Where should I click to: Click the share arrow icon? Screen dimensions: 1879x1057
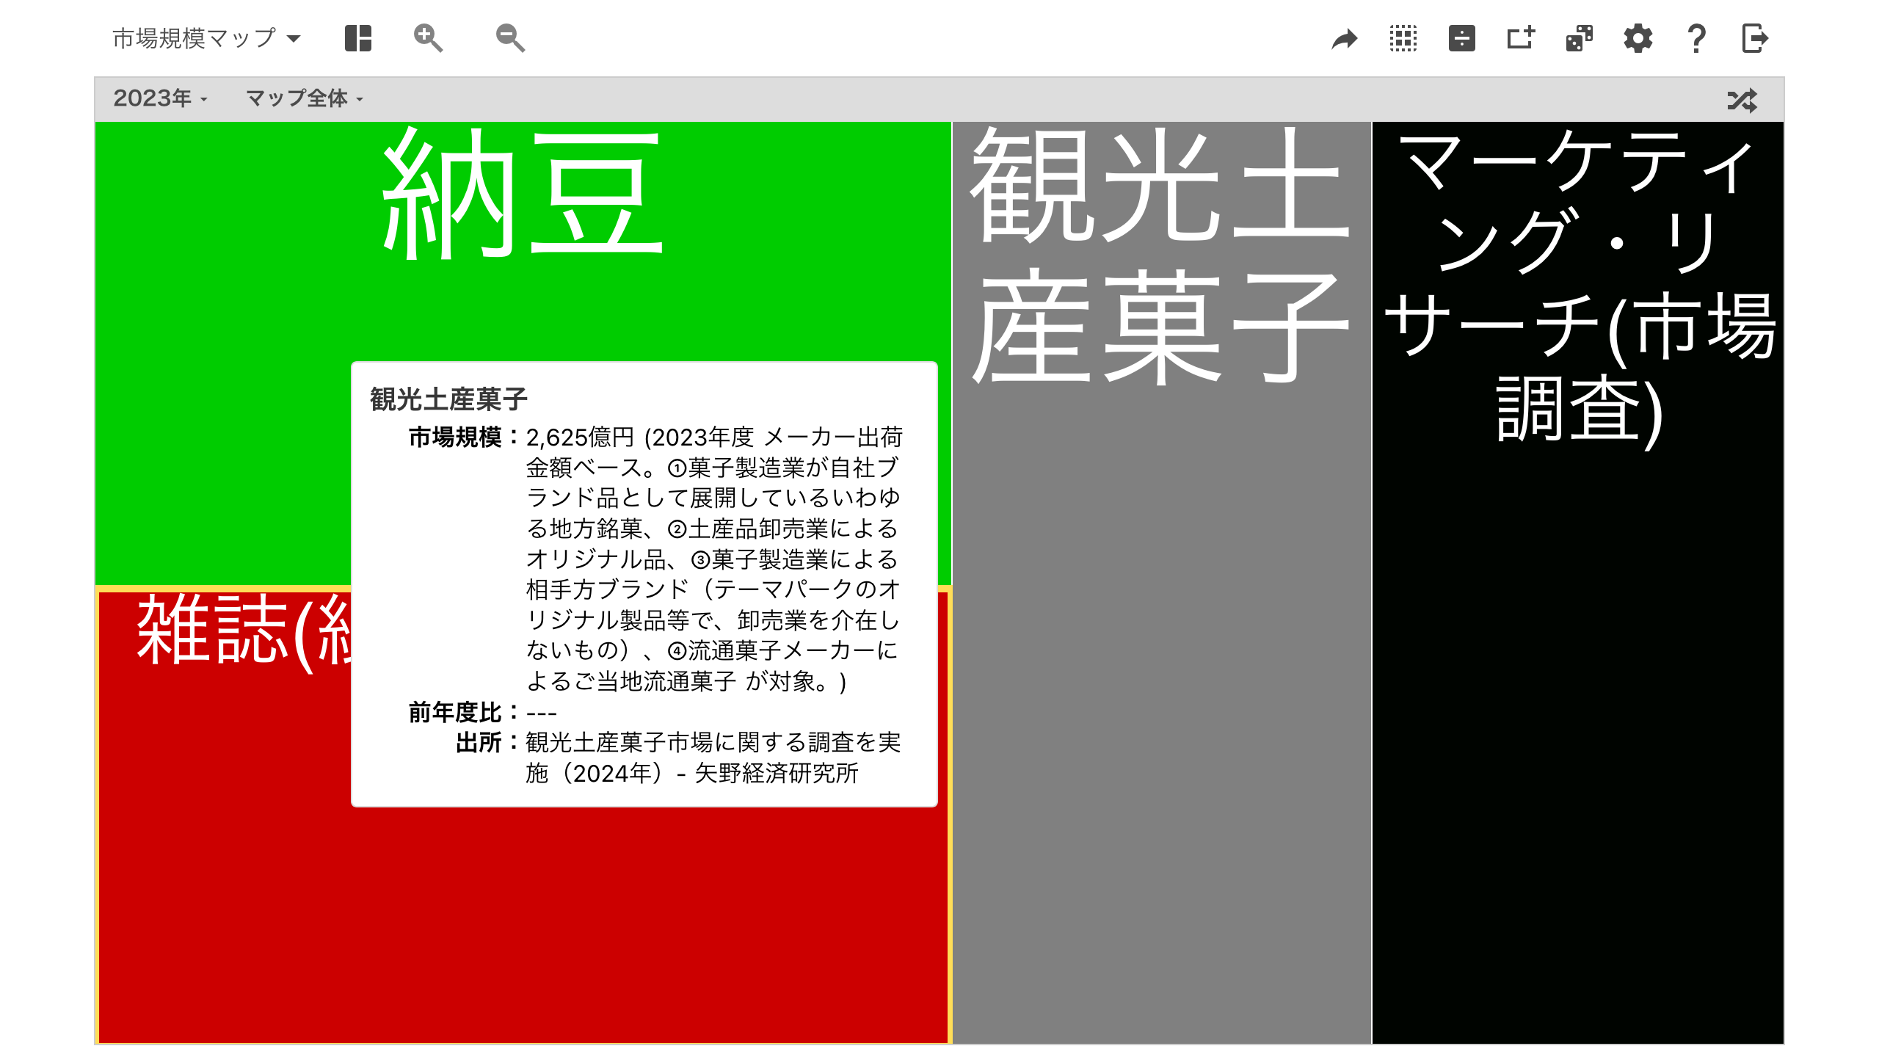(x=1345, y=38)
